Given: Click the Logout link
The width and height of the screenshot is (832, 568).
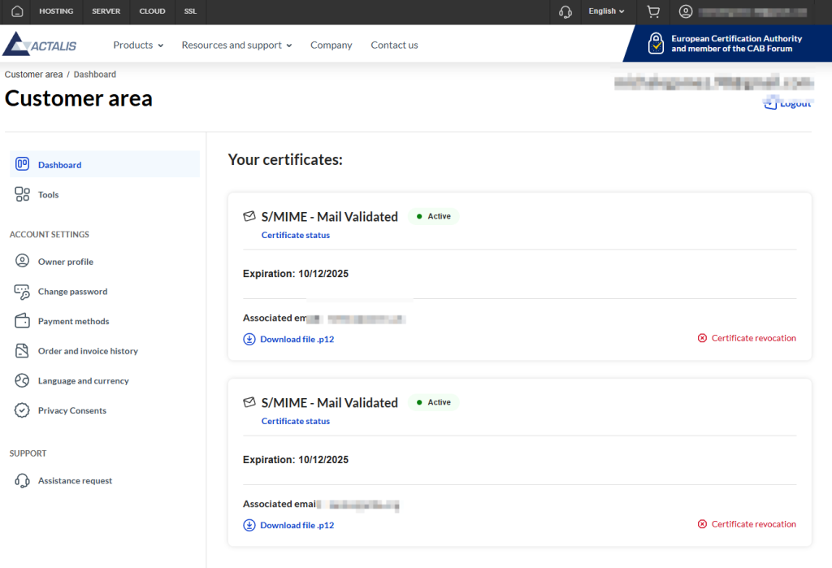Looking at the screenshot, I should (x=794, y=104).
